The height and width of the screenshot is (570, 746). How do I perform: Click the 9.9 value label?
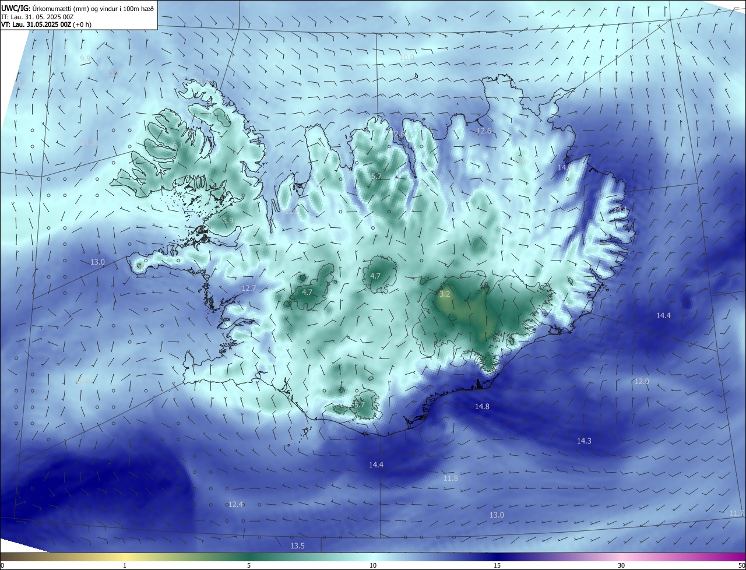pos(85,59)
